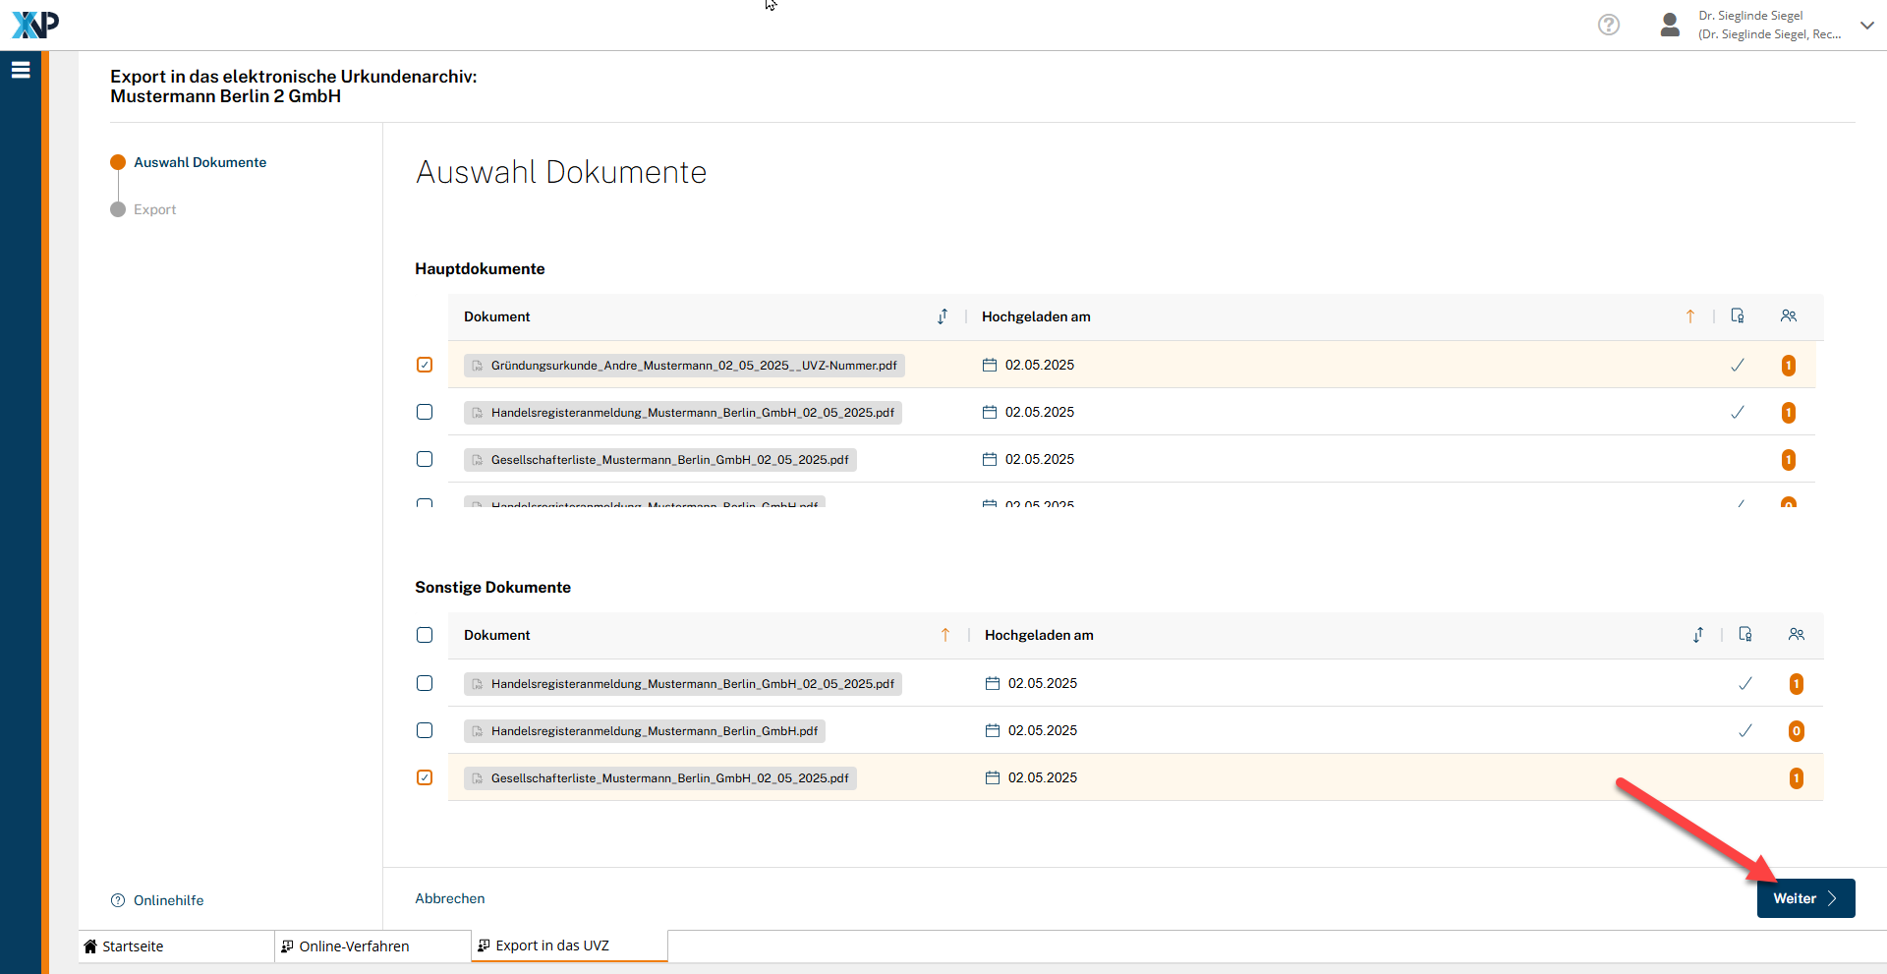Sort Hauptdokumente by Dokument column
The width and height of the screenshot is (1887, 974).
coord(942,316)
